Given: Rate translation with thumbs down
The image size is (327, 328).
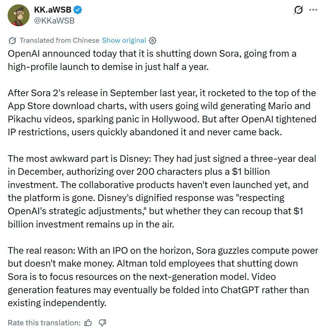Looking at the screenshot, I should (x=102, y=323).
